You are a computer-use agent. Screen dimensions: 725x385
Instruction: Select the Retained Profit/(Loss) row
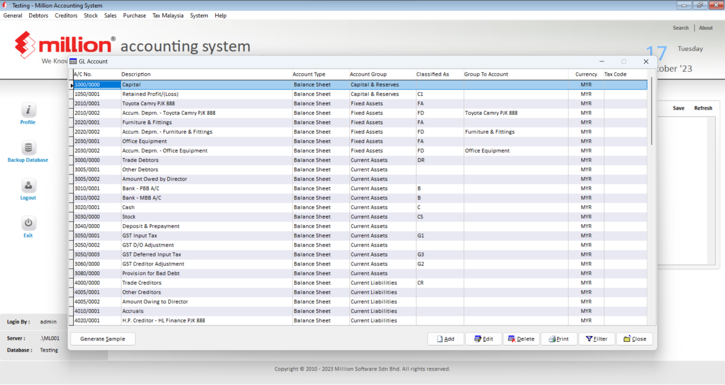click(x=360, y=94)
